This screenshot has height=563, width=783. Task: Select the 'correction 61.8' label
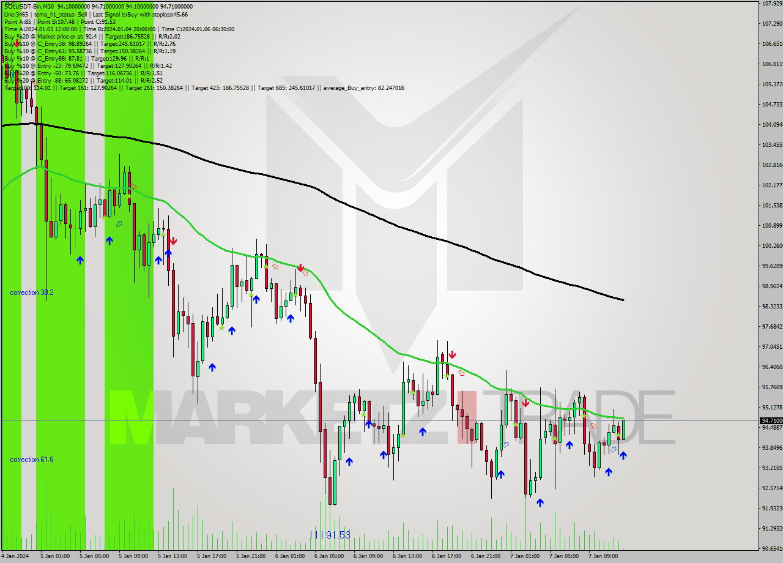coord(32,460)
